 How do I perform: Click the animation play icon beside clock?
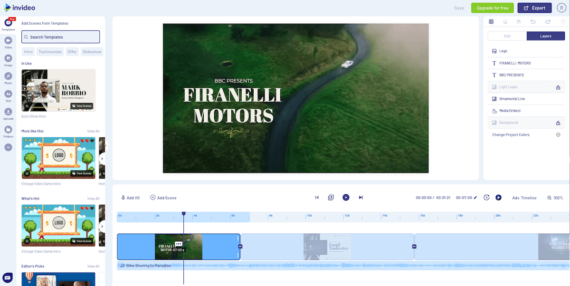tap(498, 198)
